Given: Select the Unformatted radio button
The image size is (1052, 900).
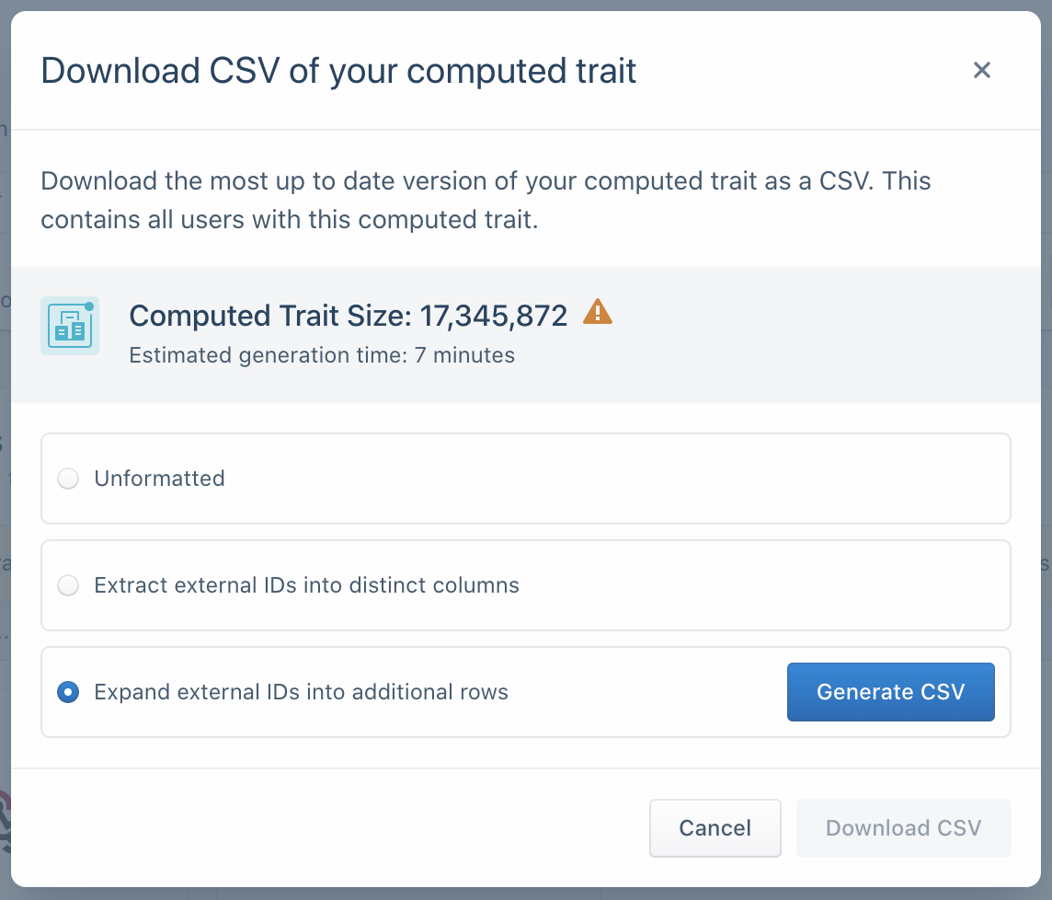Looking at the screenshot, I should 67,479.
